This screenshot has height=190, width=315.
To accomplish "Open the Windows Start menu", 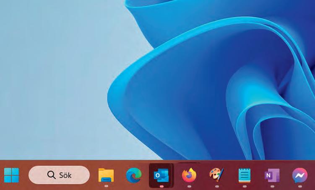I will coord(11,175).
